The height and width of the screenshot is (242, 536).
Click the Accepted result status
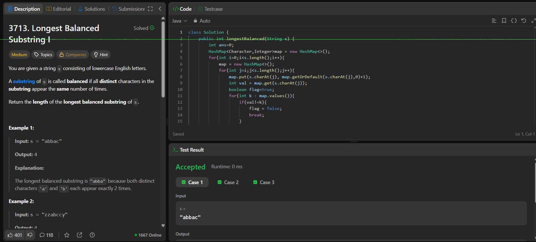click(190, 167)
